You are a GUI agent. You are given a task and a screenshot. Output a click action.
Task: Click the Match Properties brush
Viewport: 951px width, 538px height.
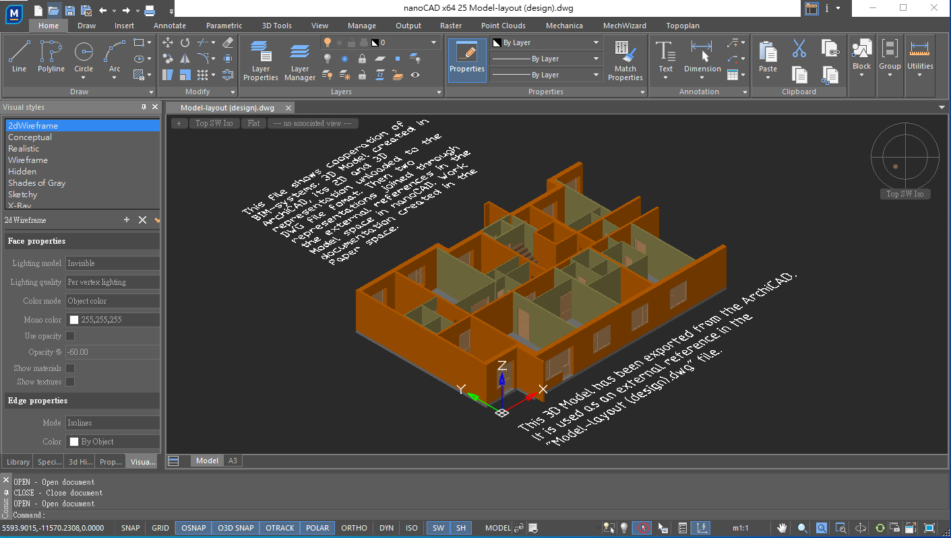click(x=625, y=61)
